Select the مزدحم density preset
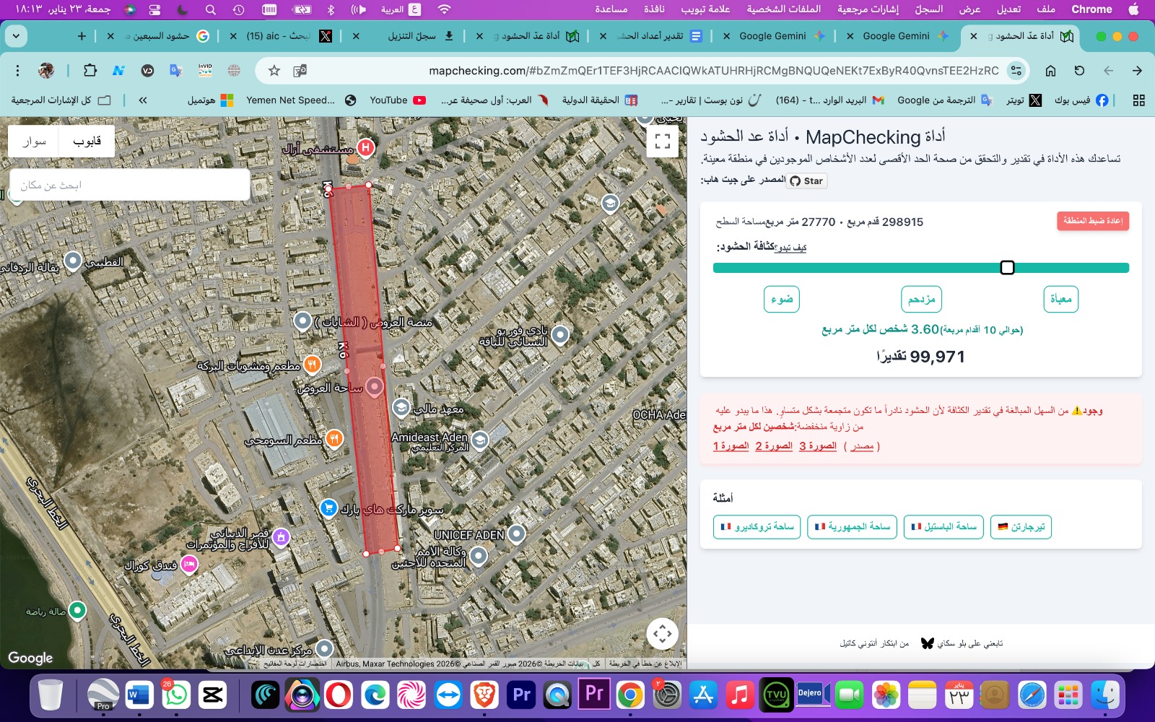The height and width of the screenshot is (722, 1155). coord(921,299)
